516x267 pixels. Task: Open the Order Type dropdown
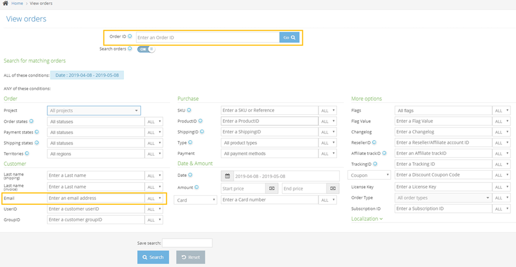point(443,198)
